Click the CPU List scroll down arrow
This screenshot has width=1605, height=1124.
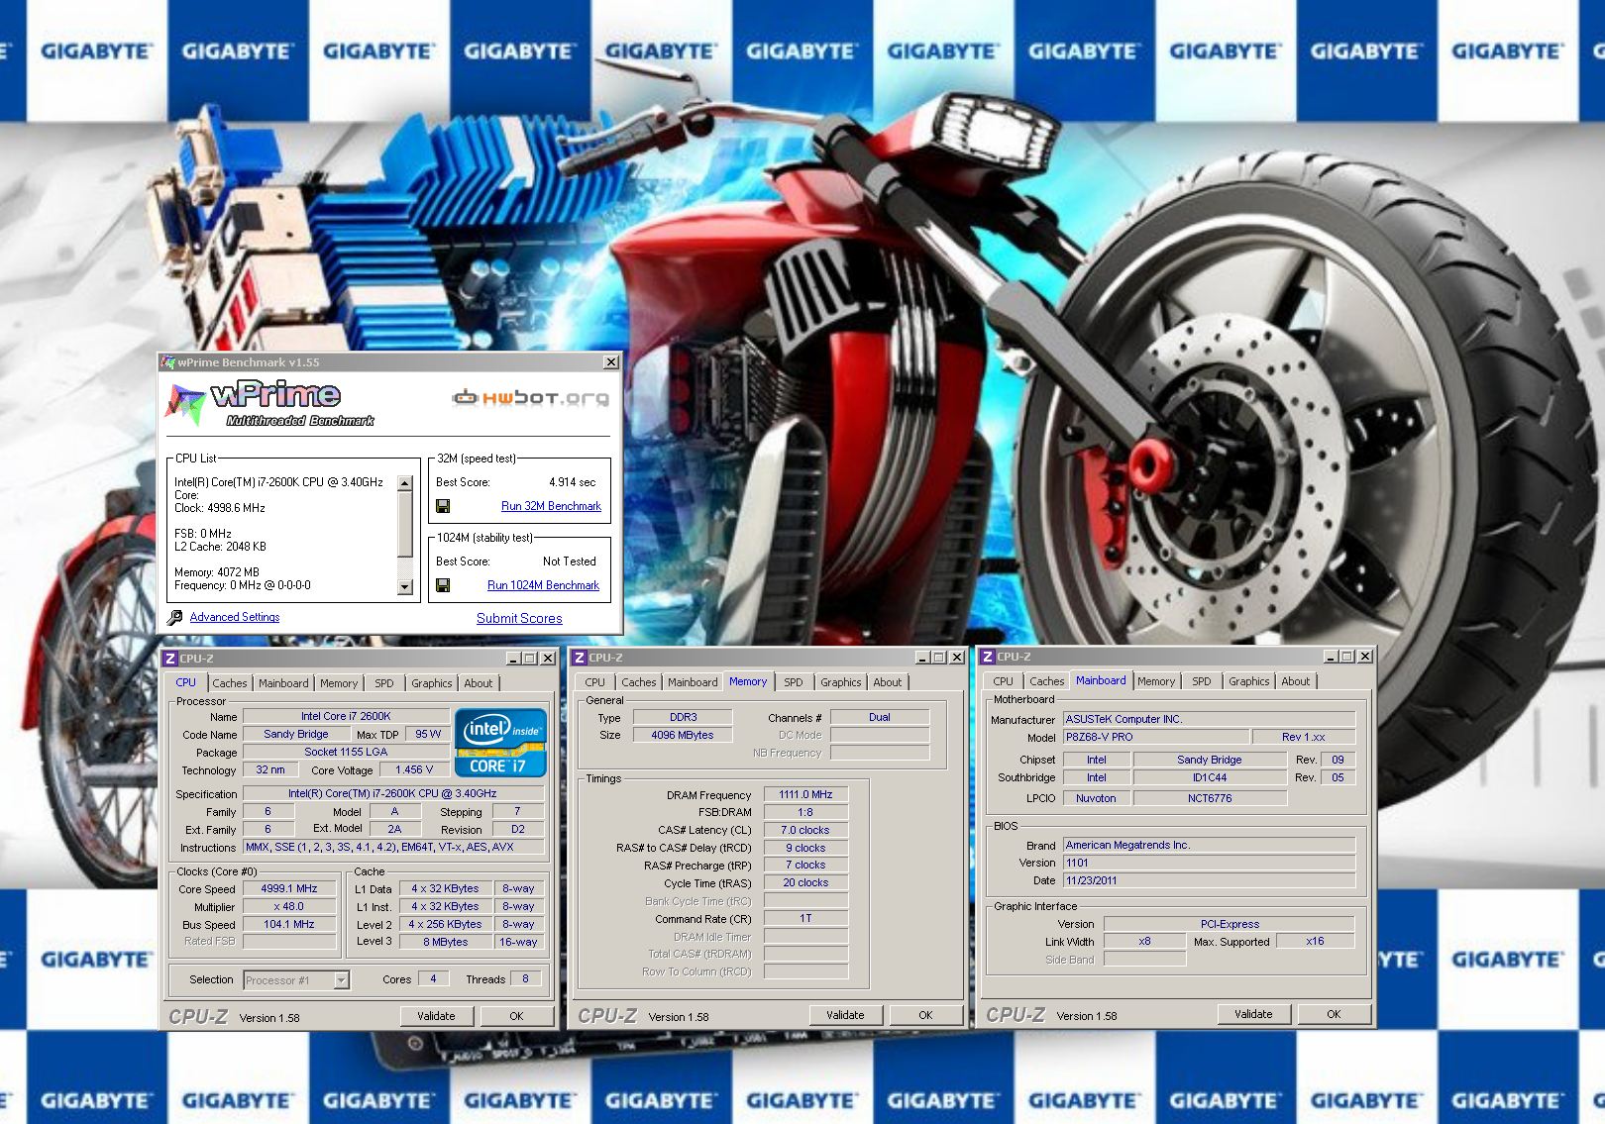tap(404, 587)
